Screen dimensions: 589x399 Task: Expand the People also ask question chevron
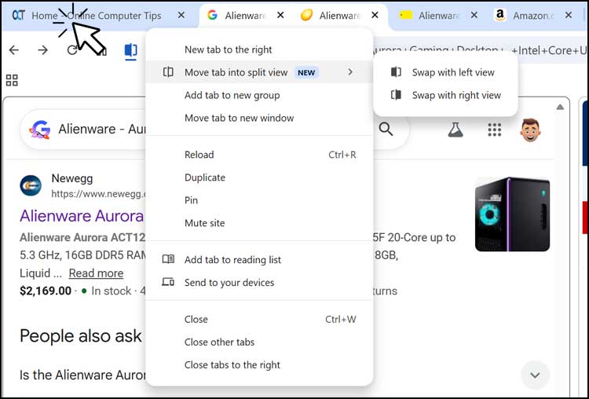pyautogui.click(x=535, y=375)
